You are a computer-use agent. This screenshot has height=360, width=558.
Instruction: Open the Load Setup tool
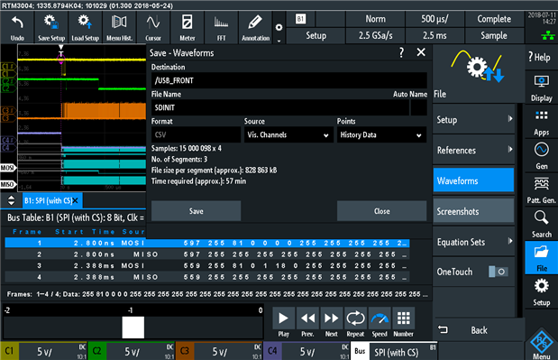point(85,27)
